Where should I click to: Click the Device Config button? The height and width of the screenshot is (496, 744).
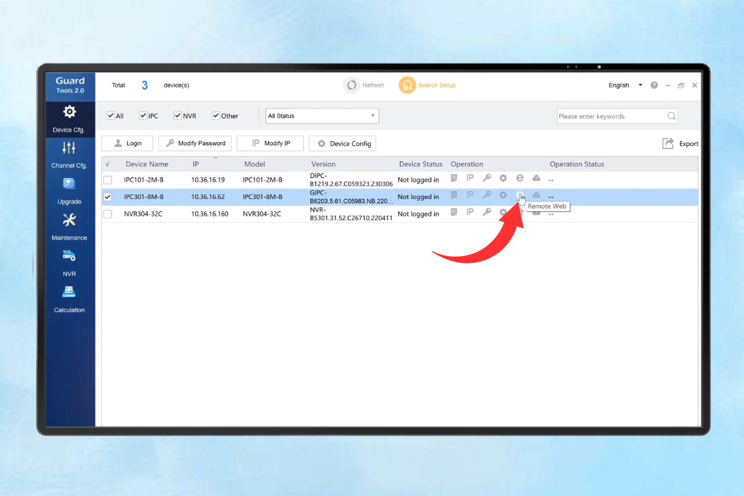tap(343, 143)
